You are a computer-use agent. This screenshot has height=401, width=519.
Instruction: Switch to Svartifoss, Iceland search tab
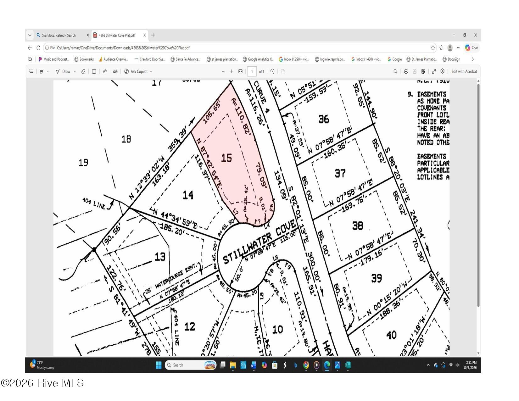tap(59, 36)
